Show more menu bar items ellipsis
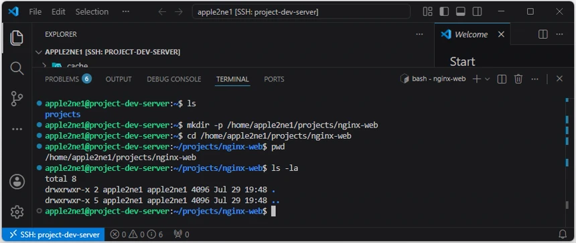Viewport: 576px width, 243px height. [126, 12]
